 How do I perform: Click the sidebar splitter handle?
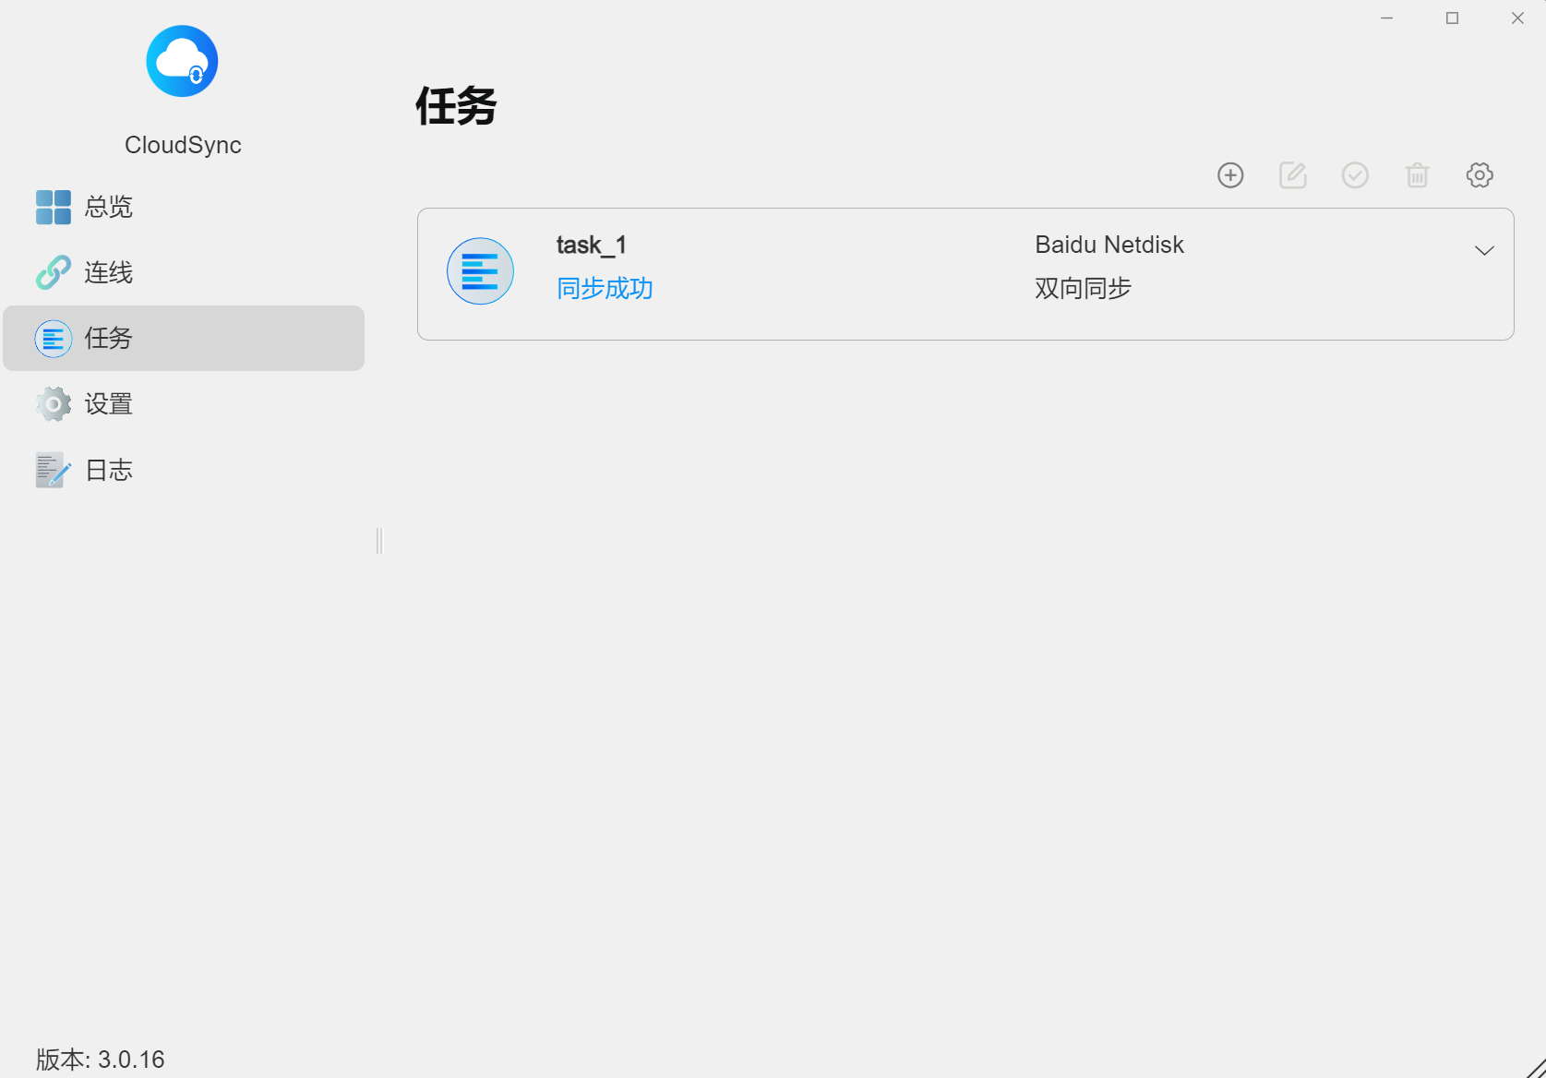click(379, 540)
